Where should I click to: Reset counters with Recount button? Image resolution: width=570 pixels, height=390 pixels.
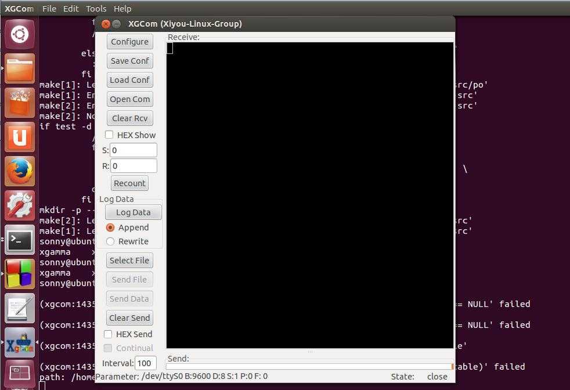[x=129, y=183]
